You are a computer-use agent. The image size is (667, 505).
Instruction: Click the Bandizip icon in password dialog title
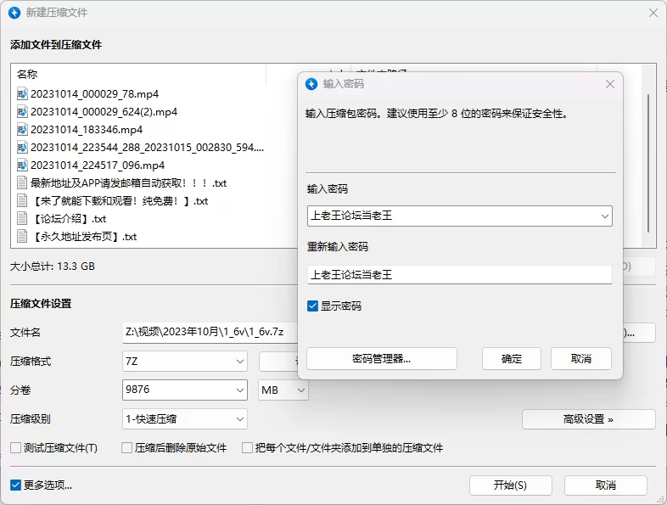pyautogui.click(x=311, y=84)
